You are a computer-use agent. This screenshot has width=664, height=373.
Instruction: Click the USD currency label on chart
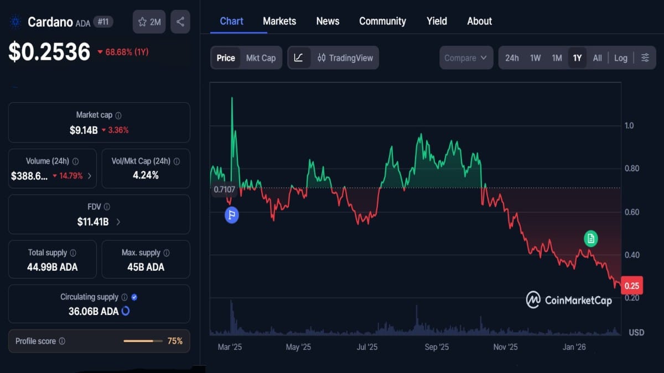636,332
